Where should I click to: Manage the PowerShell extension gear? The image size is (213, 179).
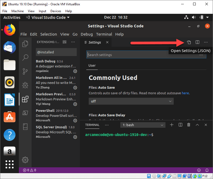(x=75, y=121)
